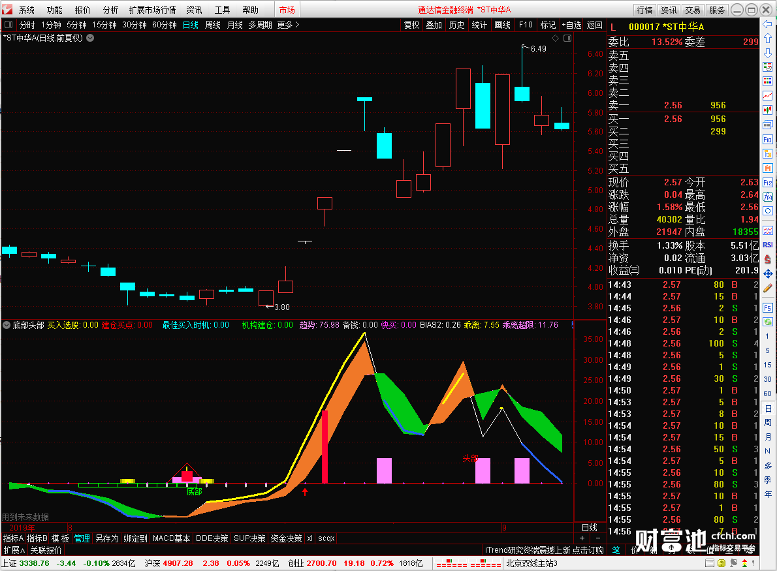Select the 周线 weekly period
Screen dimensions: 777x571
coord(213,25)
